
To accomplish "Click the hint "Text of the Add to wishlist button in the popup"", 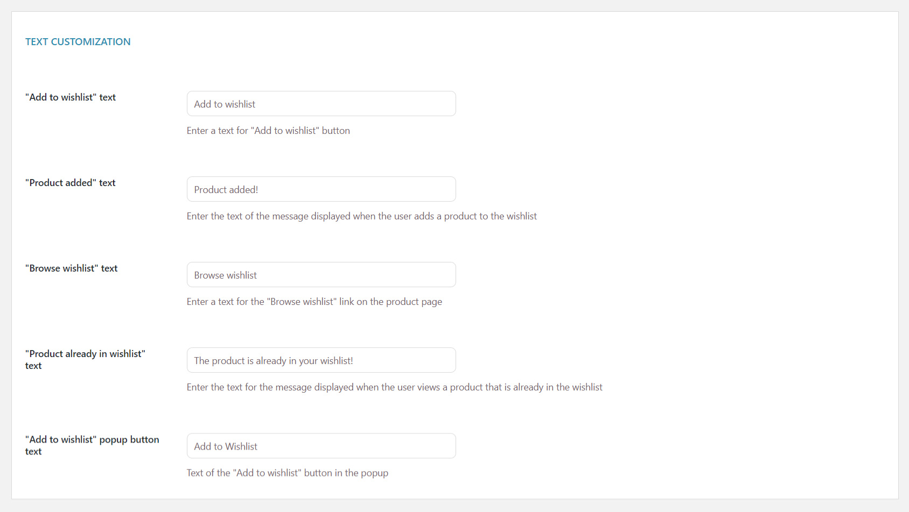I will click(288, 473).
